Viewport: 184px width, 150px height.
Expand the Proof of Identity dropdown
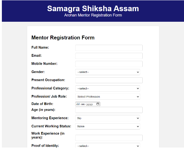point(108,145)
